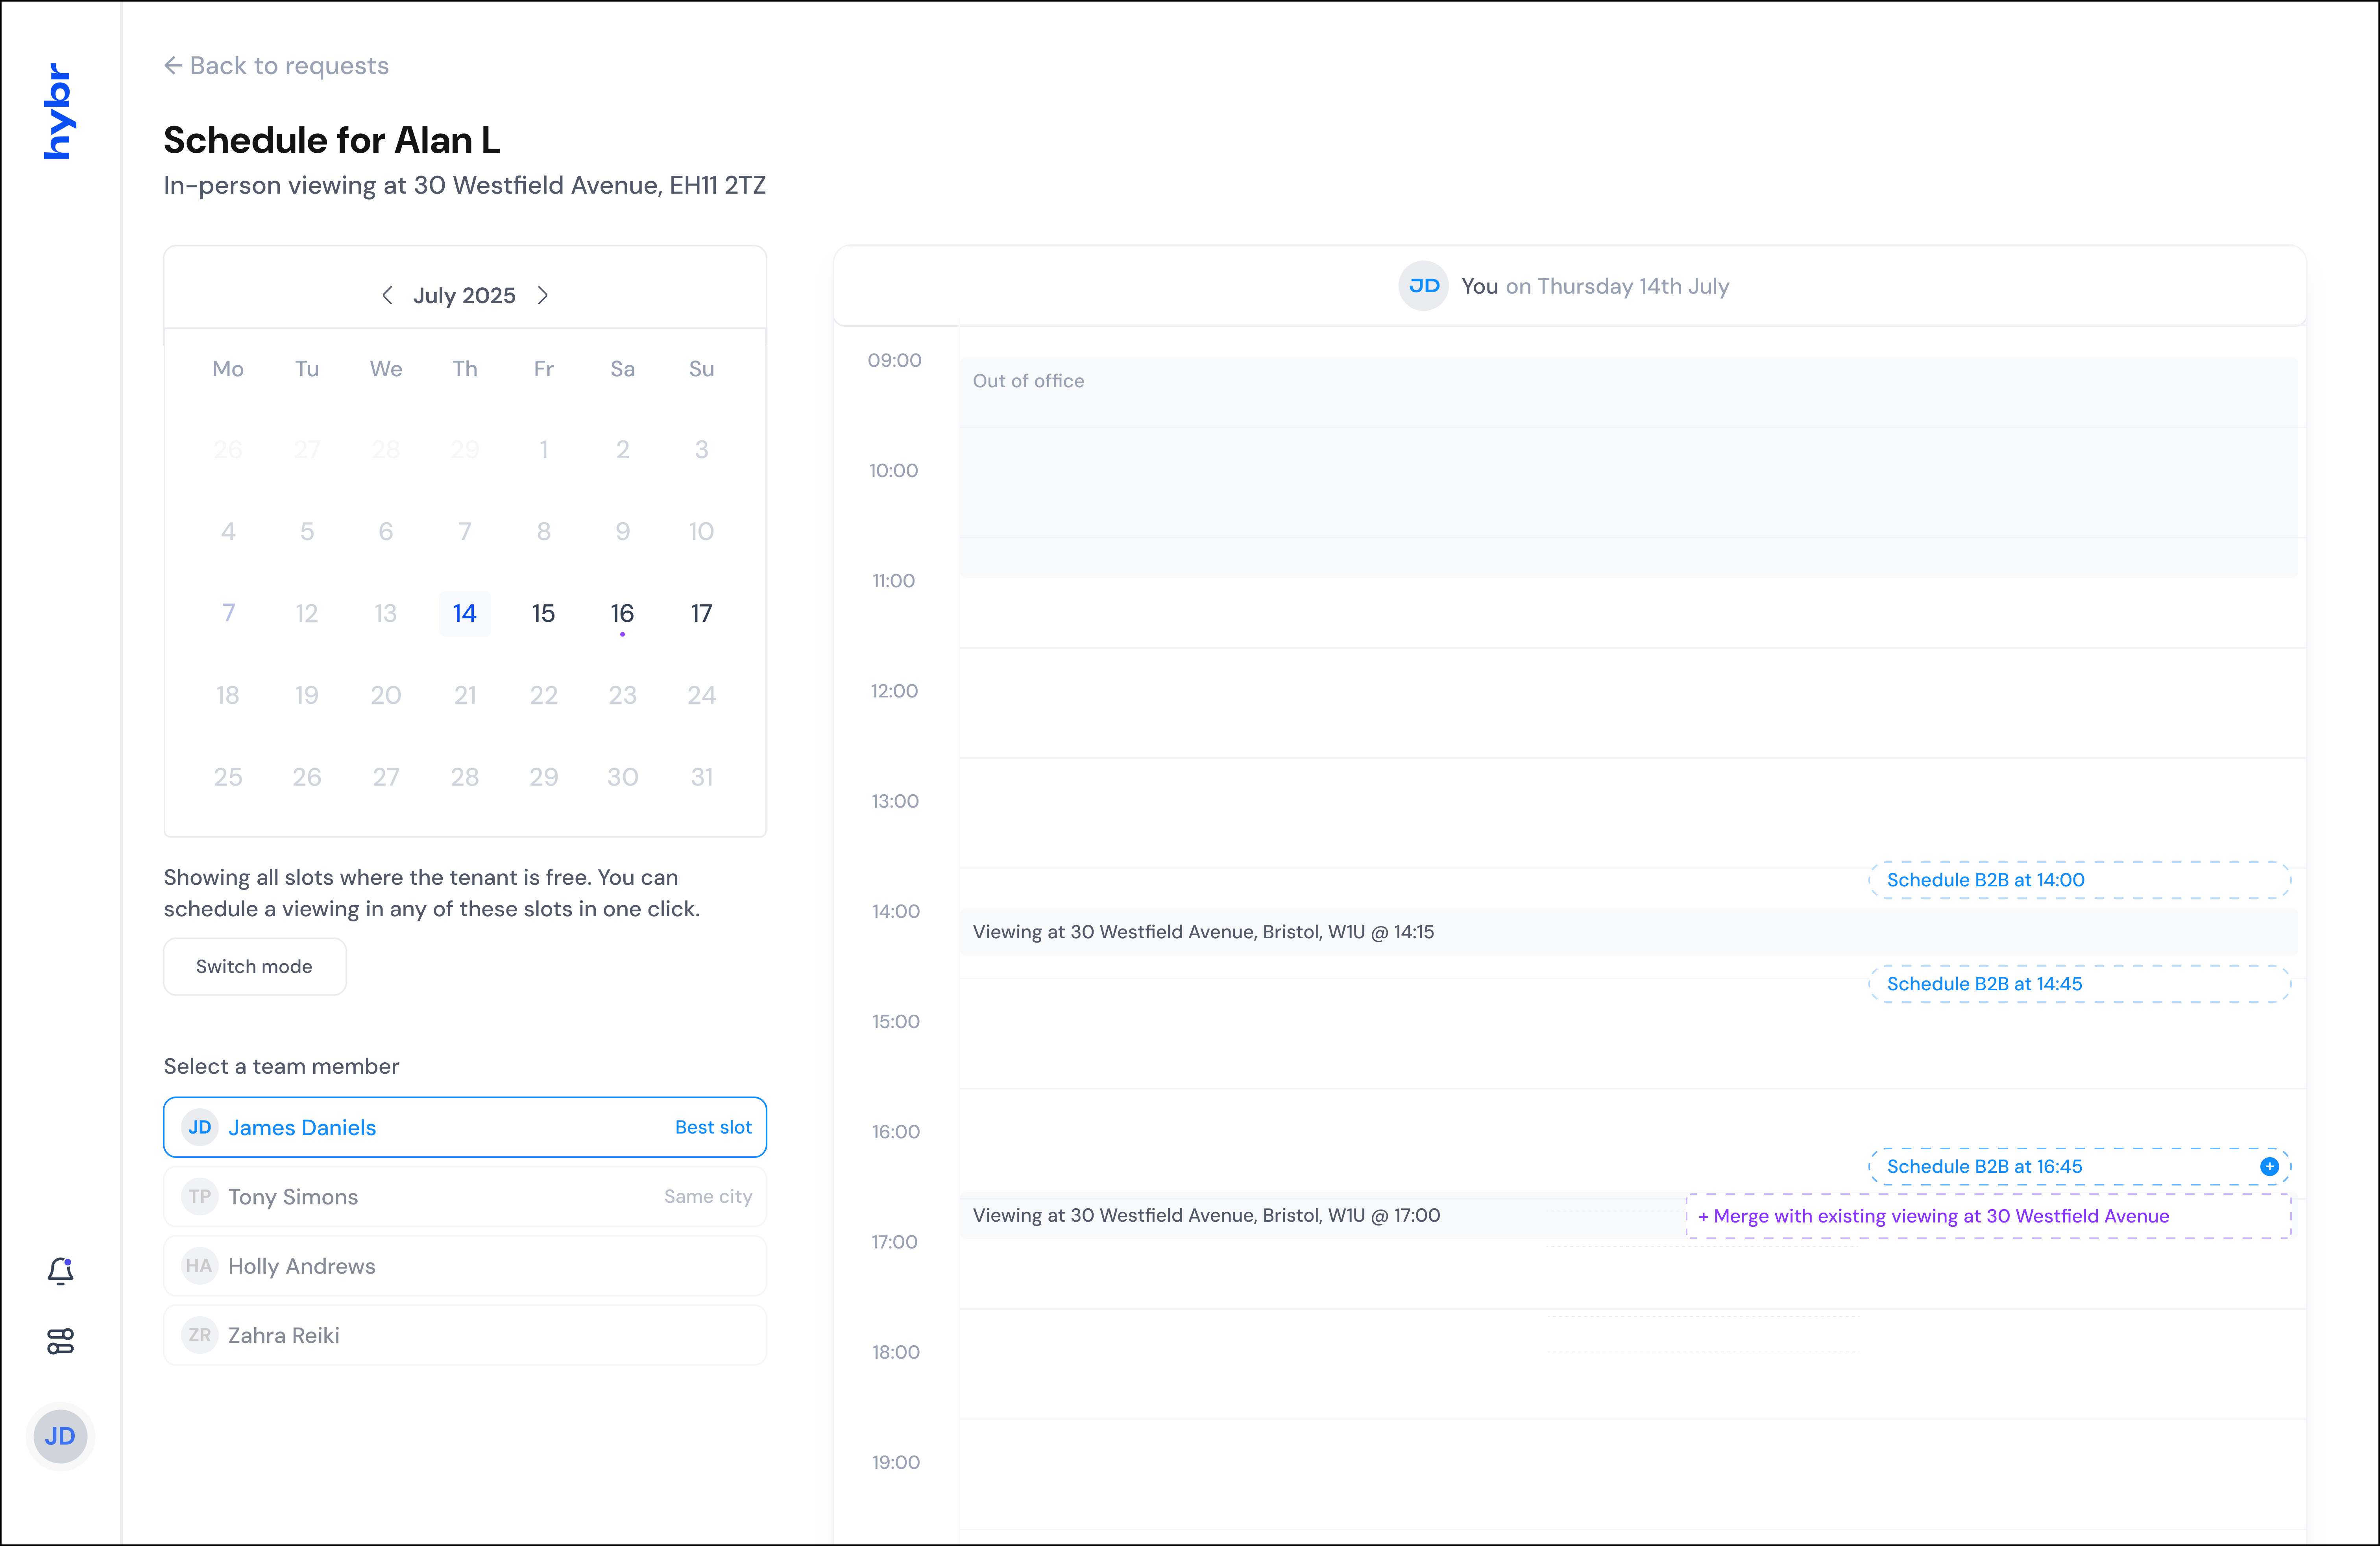Click the hybr logo in sidebar
The width and height of the screenshot is (2380, 1546).
(59, 111)
